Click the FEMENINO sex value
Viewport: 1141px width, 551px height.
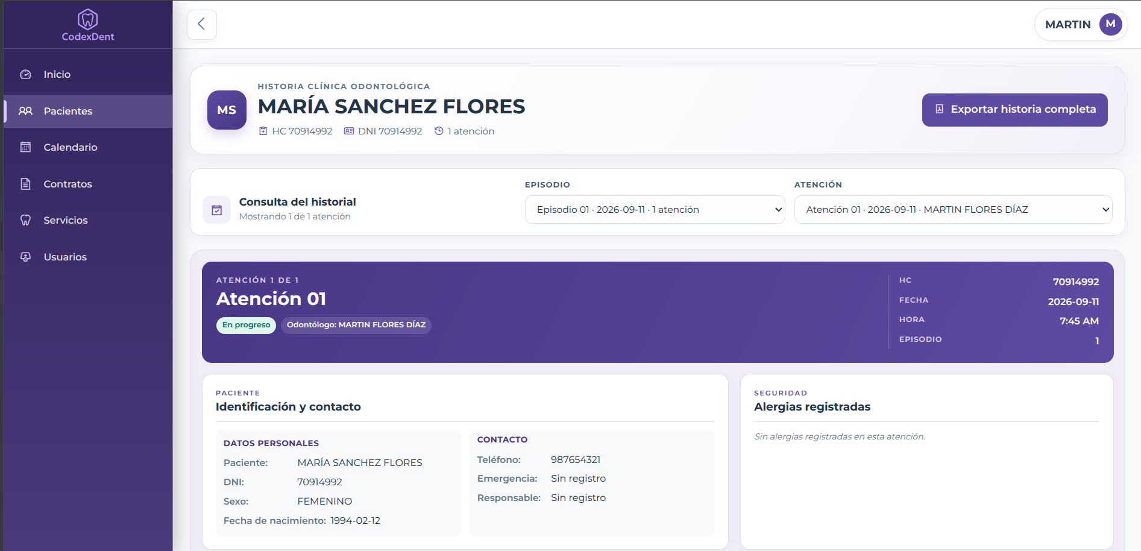324,501
